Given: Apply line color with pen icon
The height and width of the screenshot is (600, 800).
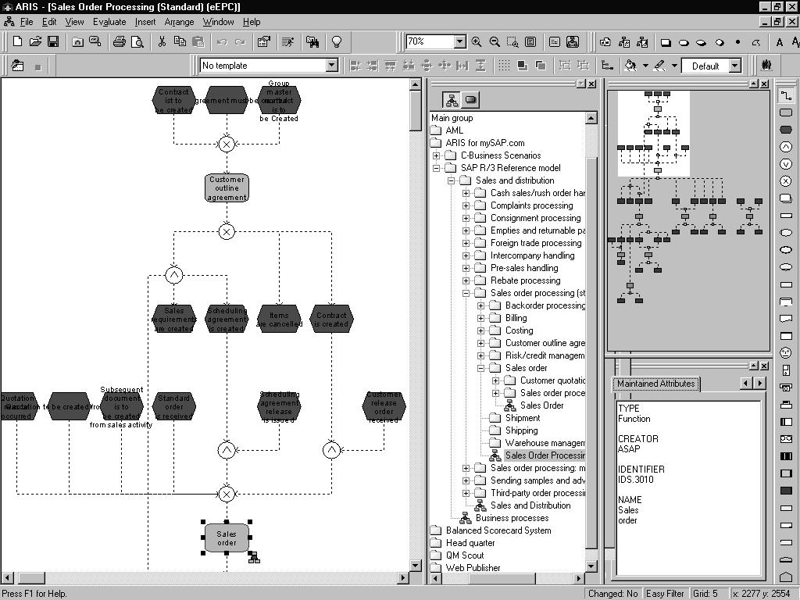Looking at the screenshot, I should [x=659, y=66].
